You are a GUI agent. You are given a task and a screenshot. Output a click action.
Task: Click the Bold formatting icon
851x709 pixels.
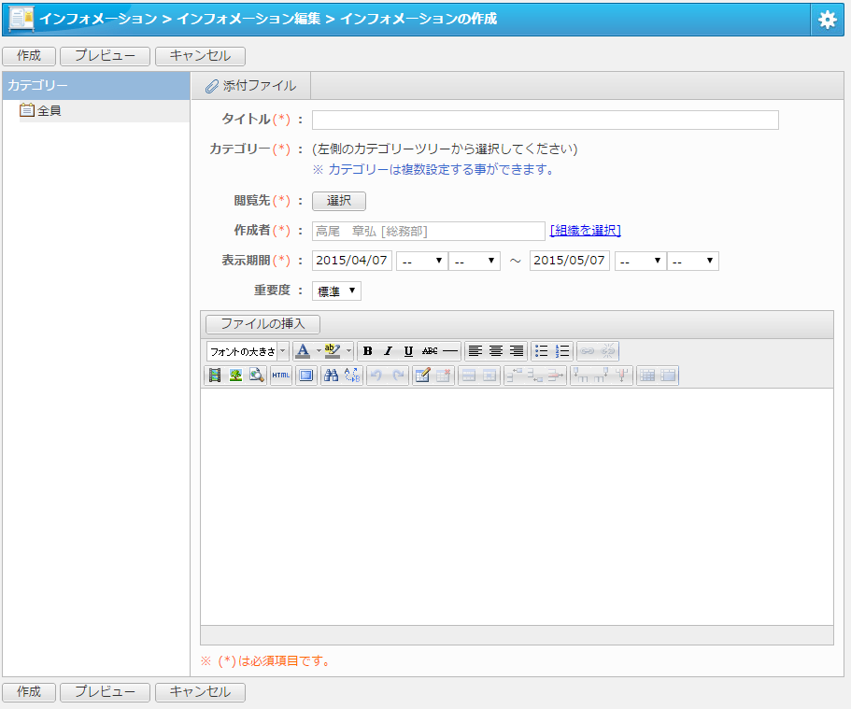[368, 351]
